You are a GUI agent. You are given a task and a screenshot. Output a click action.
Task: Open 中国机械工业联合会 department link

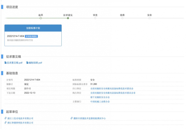coord(101,101)
